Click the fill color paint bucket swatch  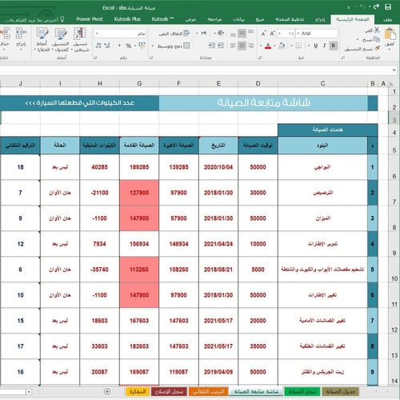click(282, 46)
